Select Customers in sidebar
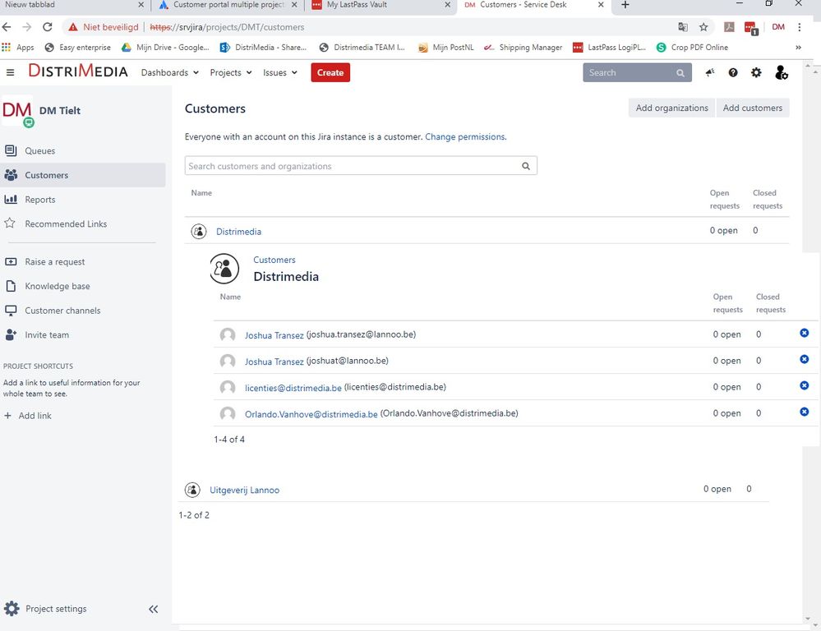Screen dimensions: 821x631 pos(83,175)
